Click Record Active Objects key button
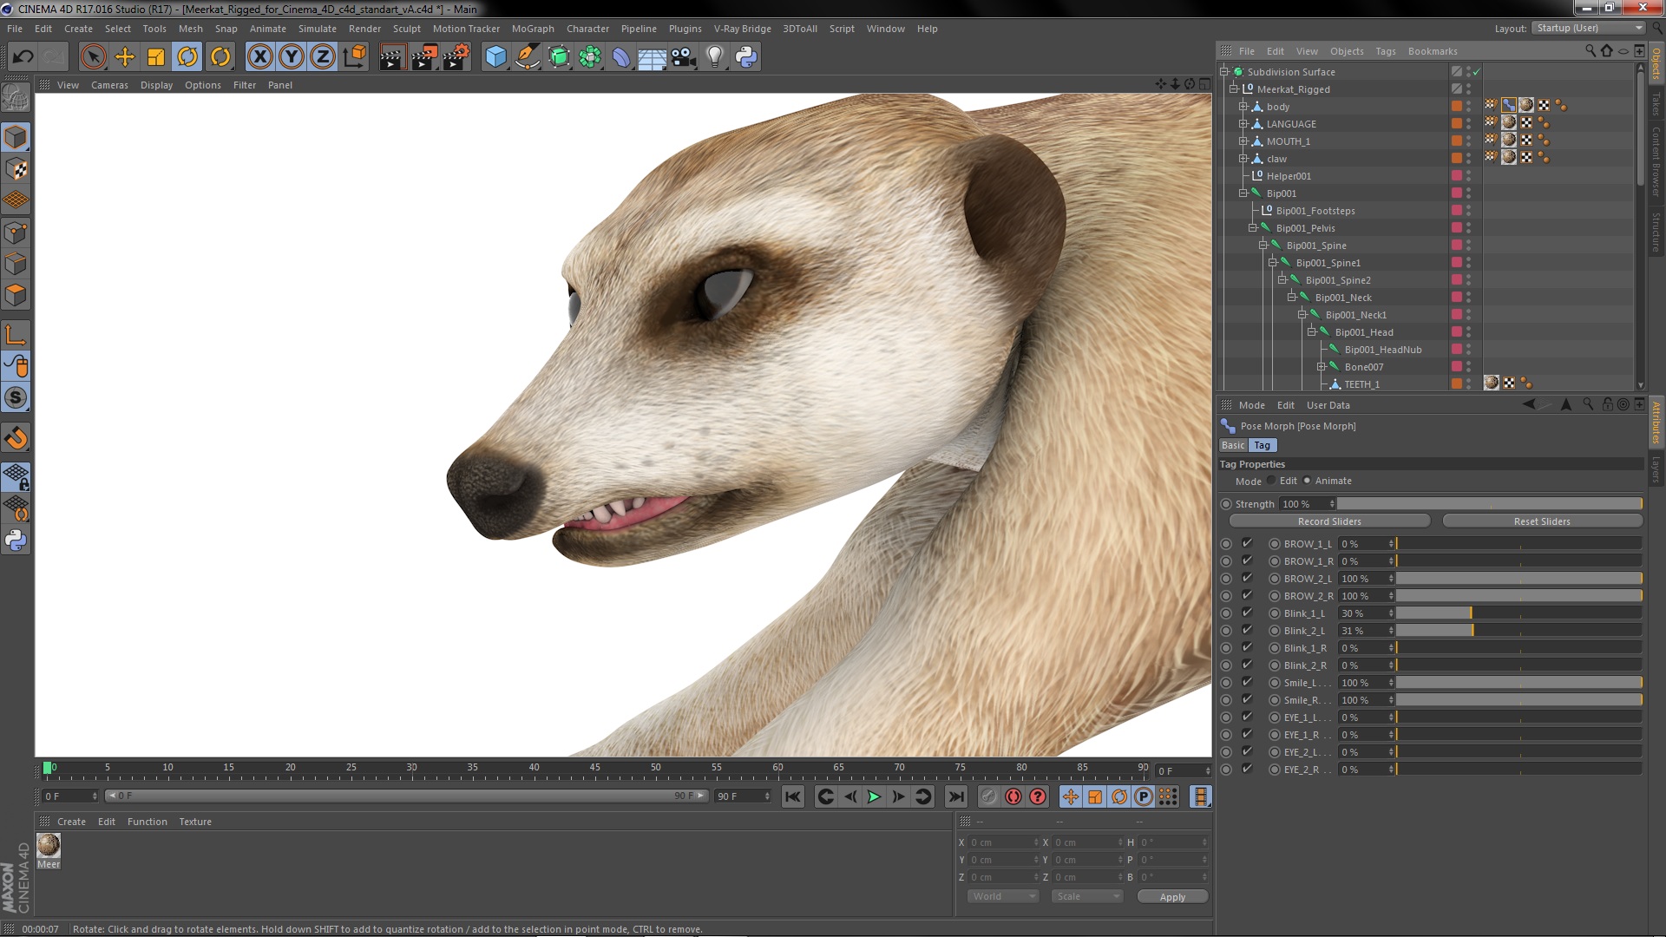This screenshot has height=937, width=1666. tap(989, 796)
